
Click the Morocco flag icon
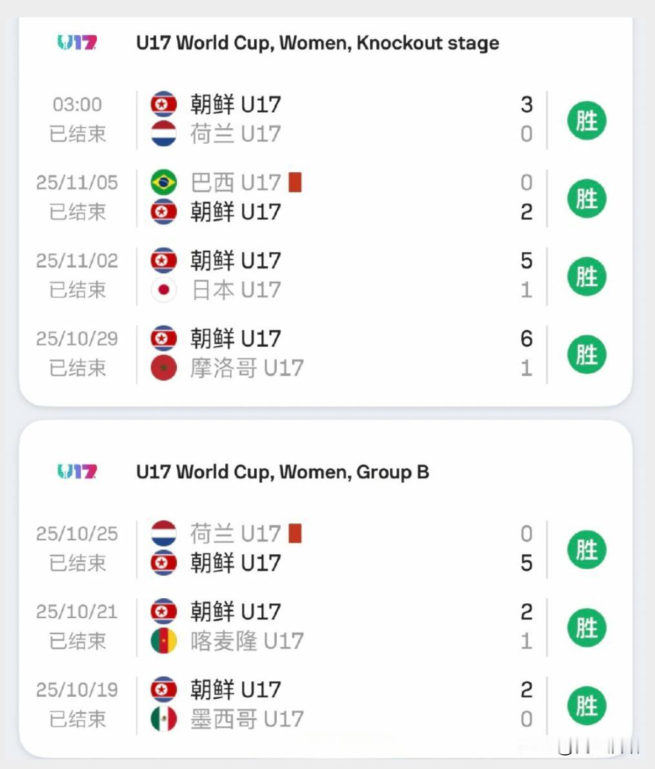pos(163,368)
